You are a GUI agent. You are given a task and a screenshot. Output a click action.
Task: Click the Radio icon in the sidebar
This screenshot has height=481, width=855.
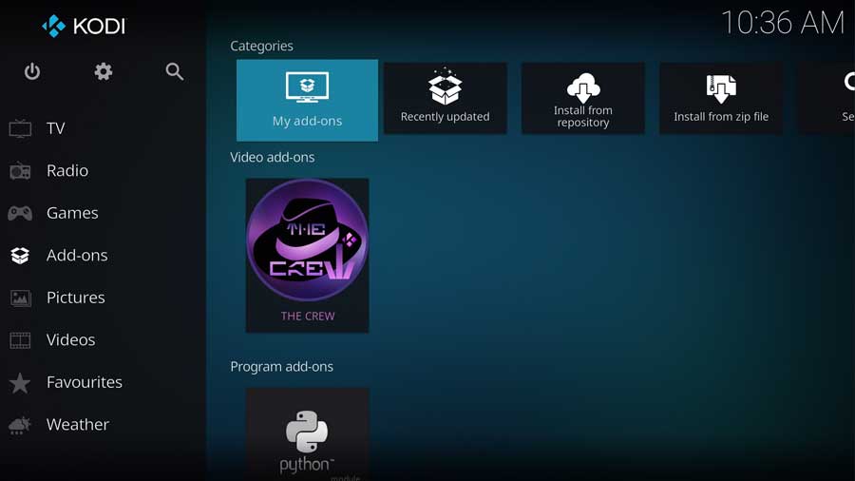(x=20, y=171)
